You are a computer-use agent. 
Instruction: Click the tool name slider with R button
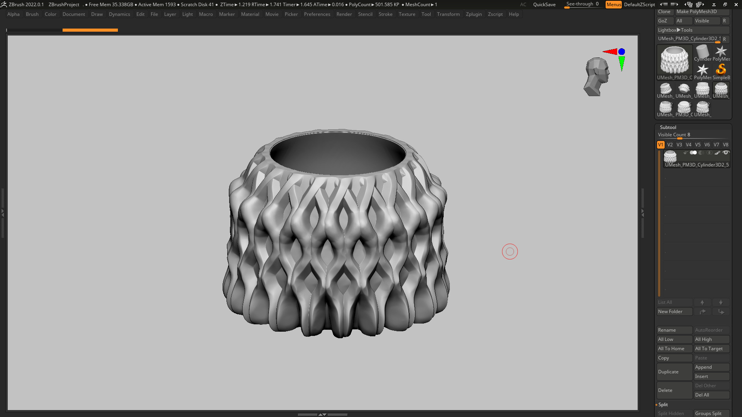pos(689,39)
